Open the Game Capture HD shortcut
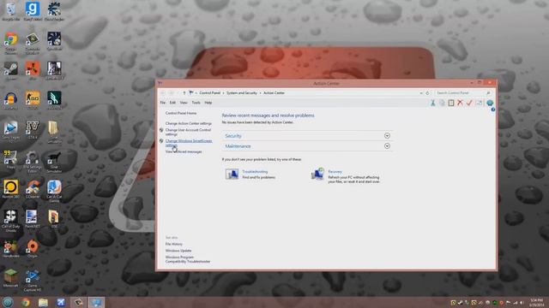The width and height of the screenshot is (549, 308). pos(33,280)
